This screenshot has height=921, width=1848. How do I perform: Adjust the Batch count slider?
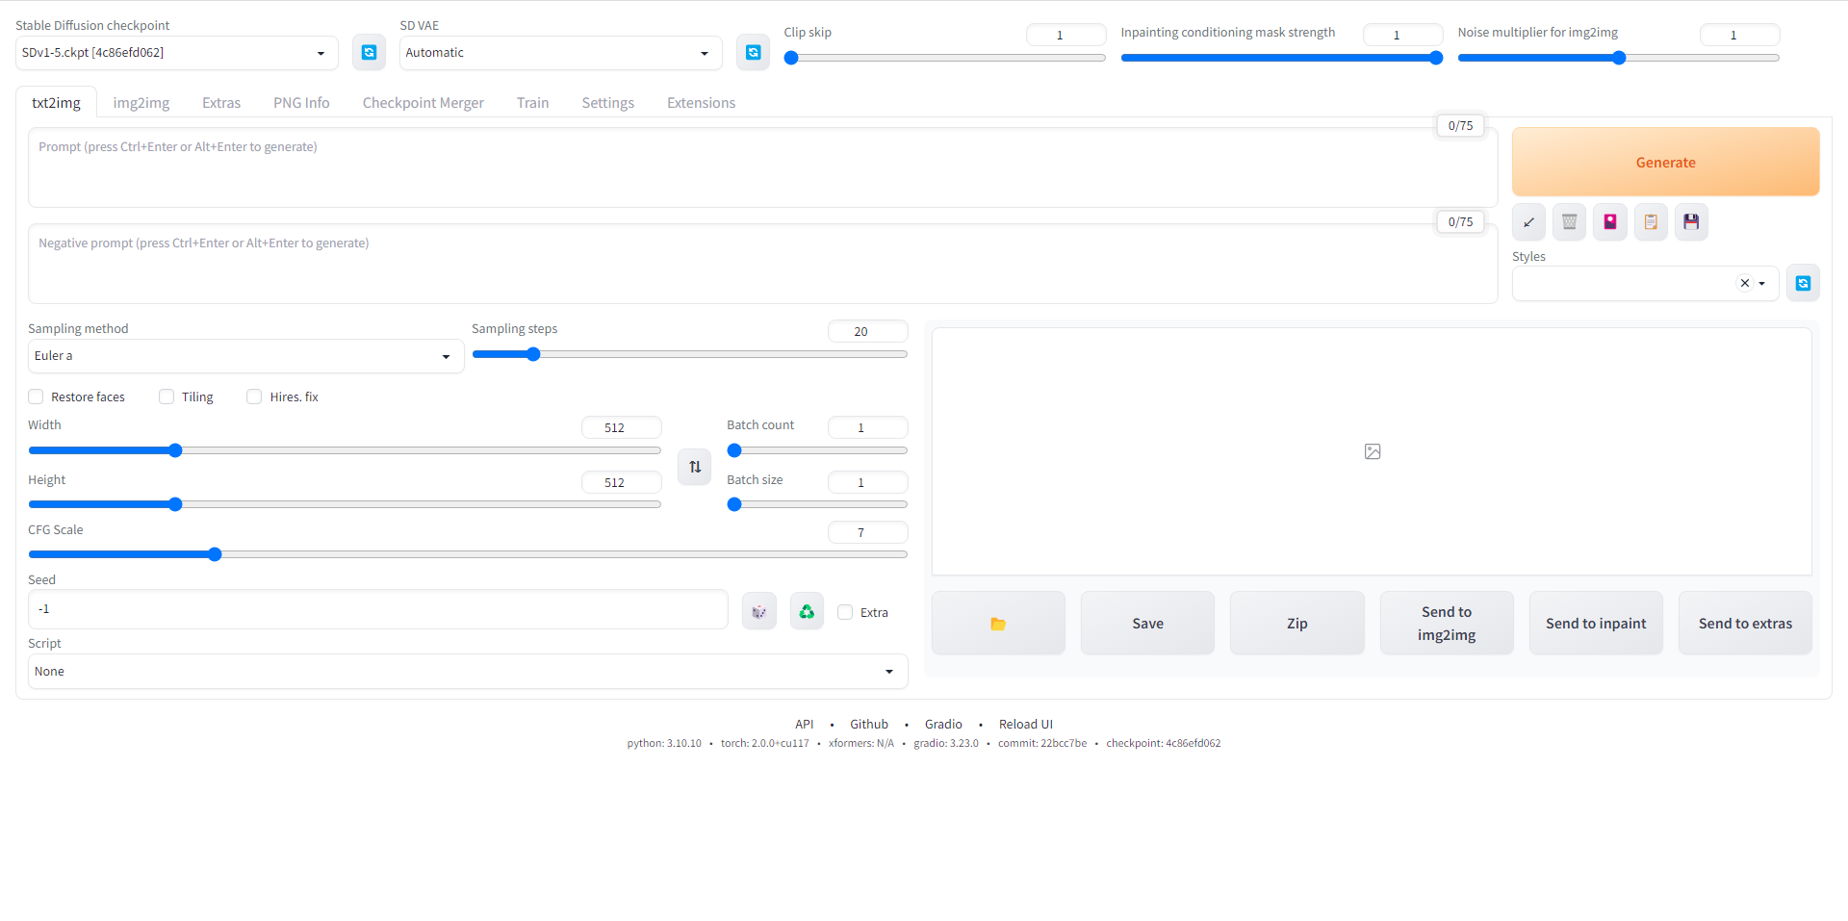(817, 450)
